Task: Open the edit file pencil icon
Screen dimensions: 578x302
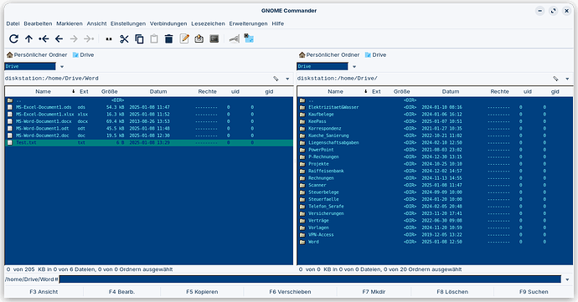Action: point(184,38)
